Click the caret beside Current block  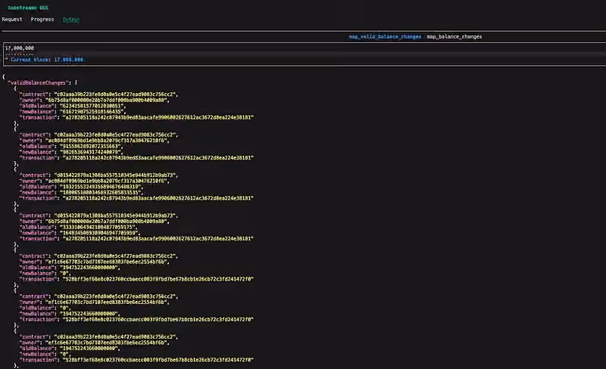point(7,60)
